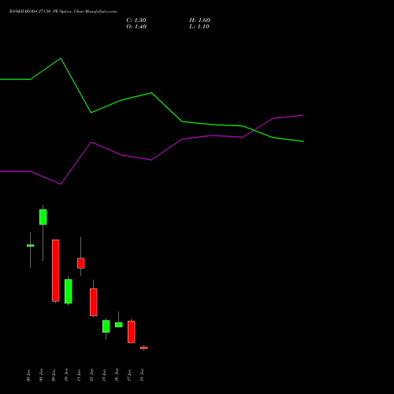Click the green candlestick above the 10 Jan label
394x394 pixels.
pos(69,292)
